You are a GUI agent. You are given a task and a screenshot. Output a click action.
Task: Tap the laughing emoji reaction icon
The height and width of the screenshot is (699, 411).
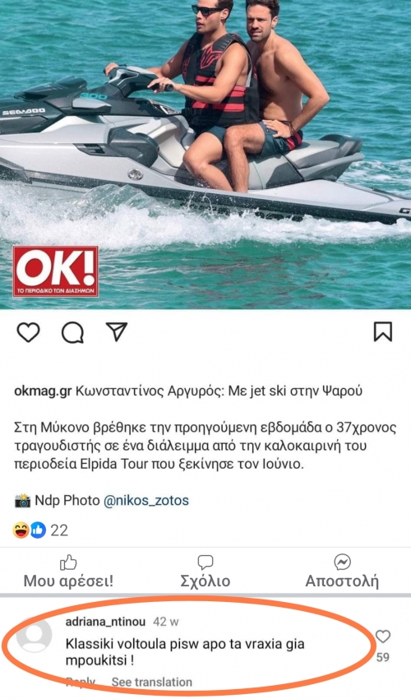tap(21, 530)
